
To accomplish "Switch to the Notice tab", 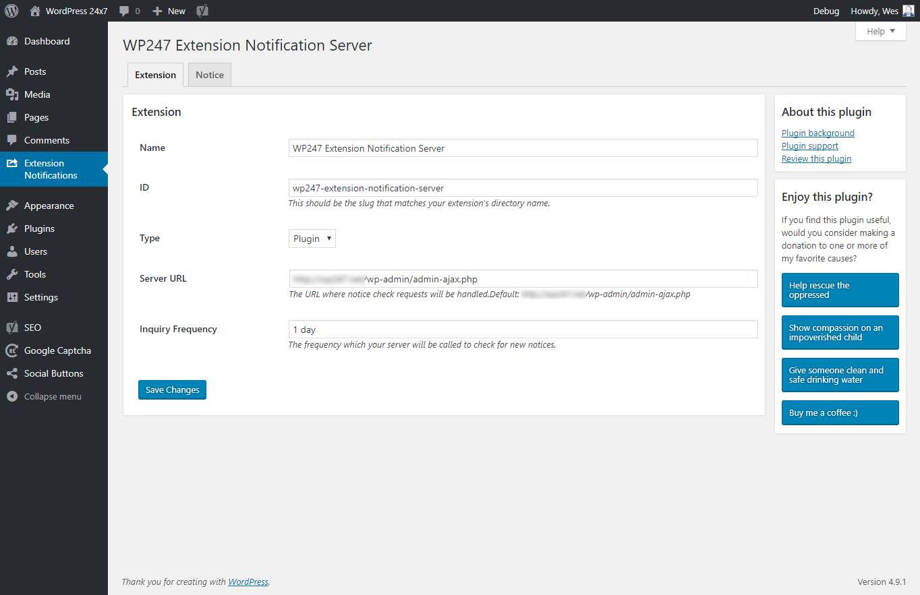I will point(210,75).
